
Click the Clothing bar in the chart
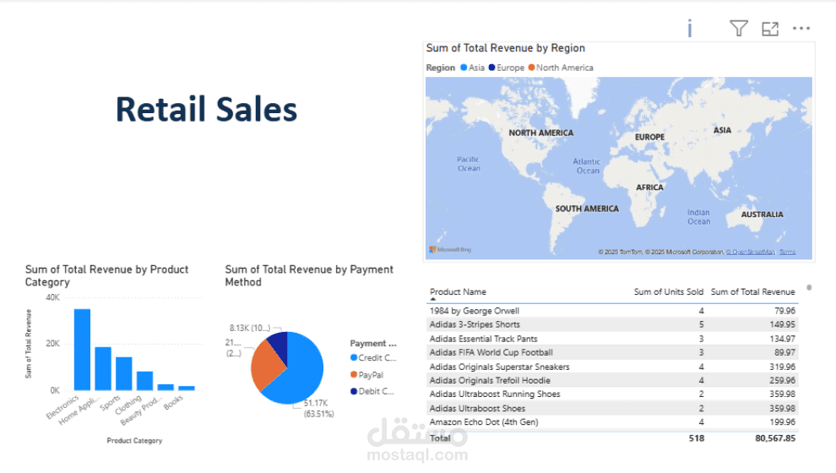click(144, 381)
